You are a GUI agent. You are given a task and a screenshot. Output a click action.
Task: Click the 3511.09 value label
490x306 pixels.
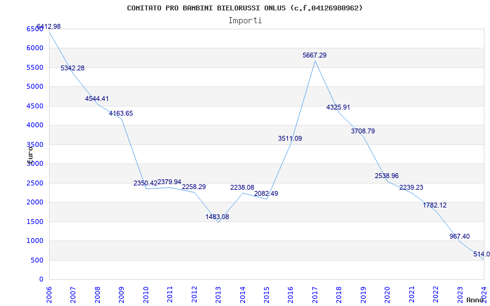pyautogui.click(x=290, y=139)
